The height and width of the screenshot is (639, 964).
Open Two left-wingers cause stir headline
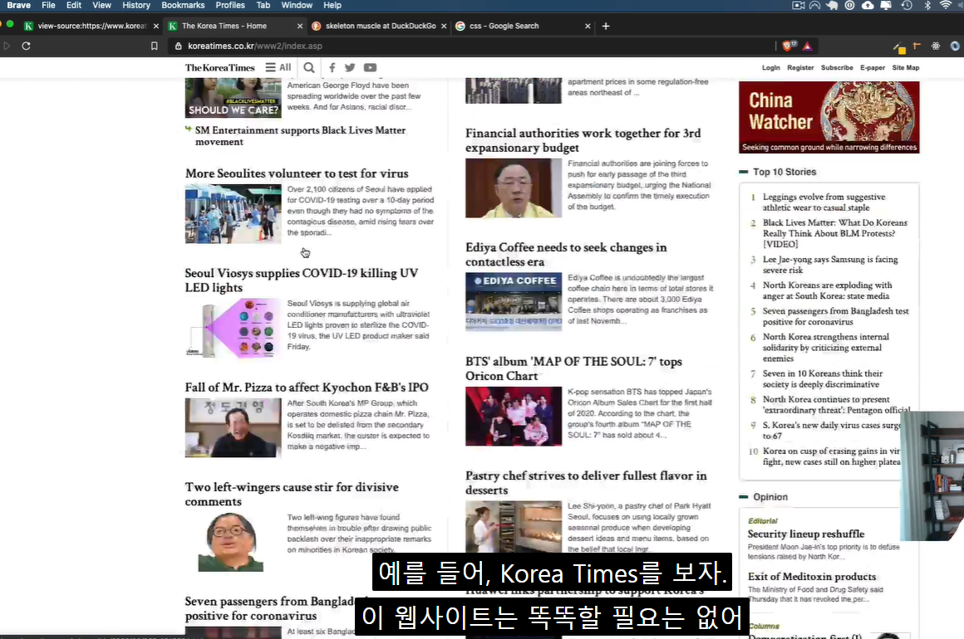click(x=292, y=494)
